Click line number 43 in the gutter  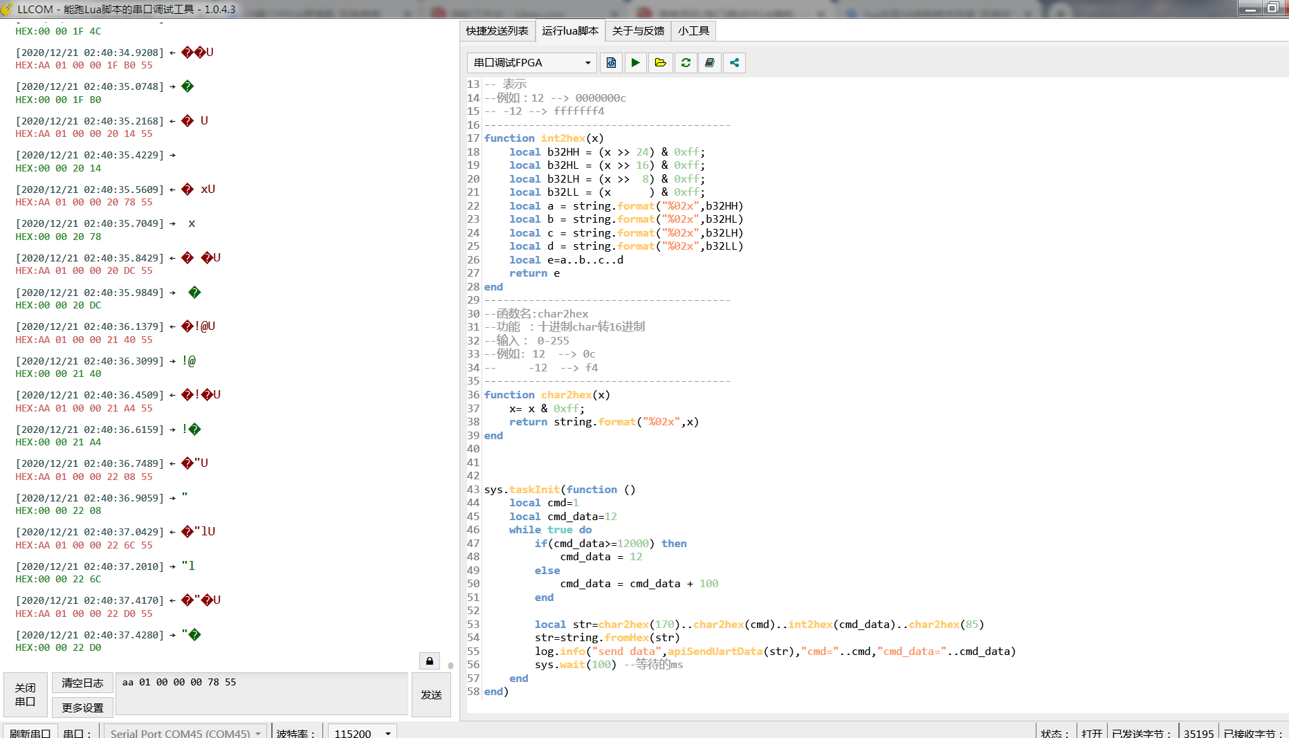pyautogui.click(x=473, y=490)
